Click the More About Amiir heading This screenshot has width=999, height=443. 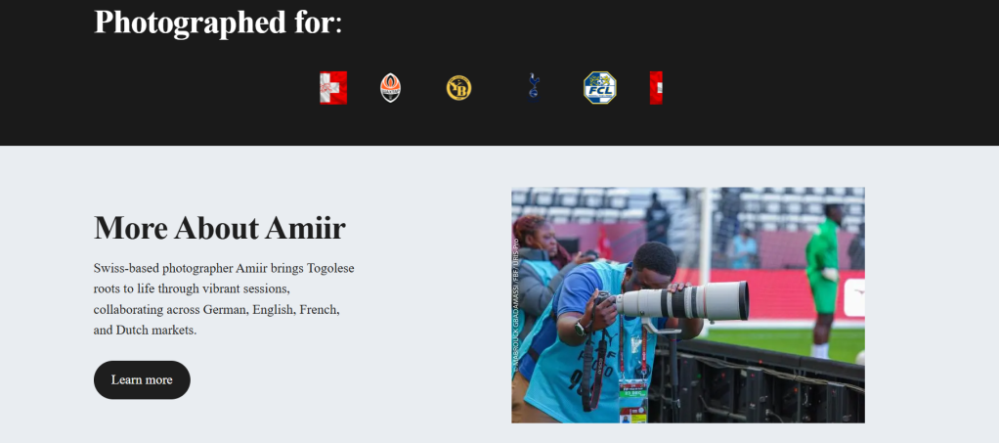pos(220,228)
